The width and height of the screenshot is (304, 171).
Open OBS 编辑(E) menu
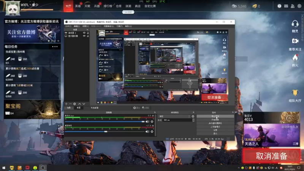pos(77,26)
